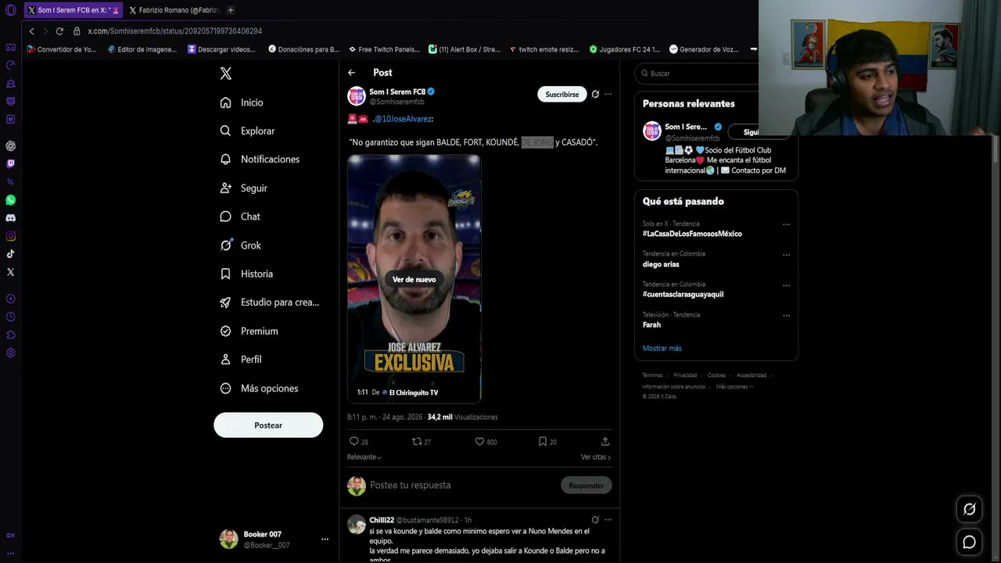
Task: Open Historia in the sidebar
Action: coord(246,274)
